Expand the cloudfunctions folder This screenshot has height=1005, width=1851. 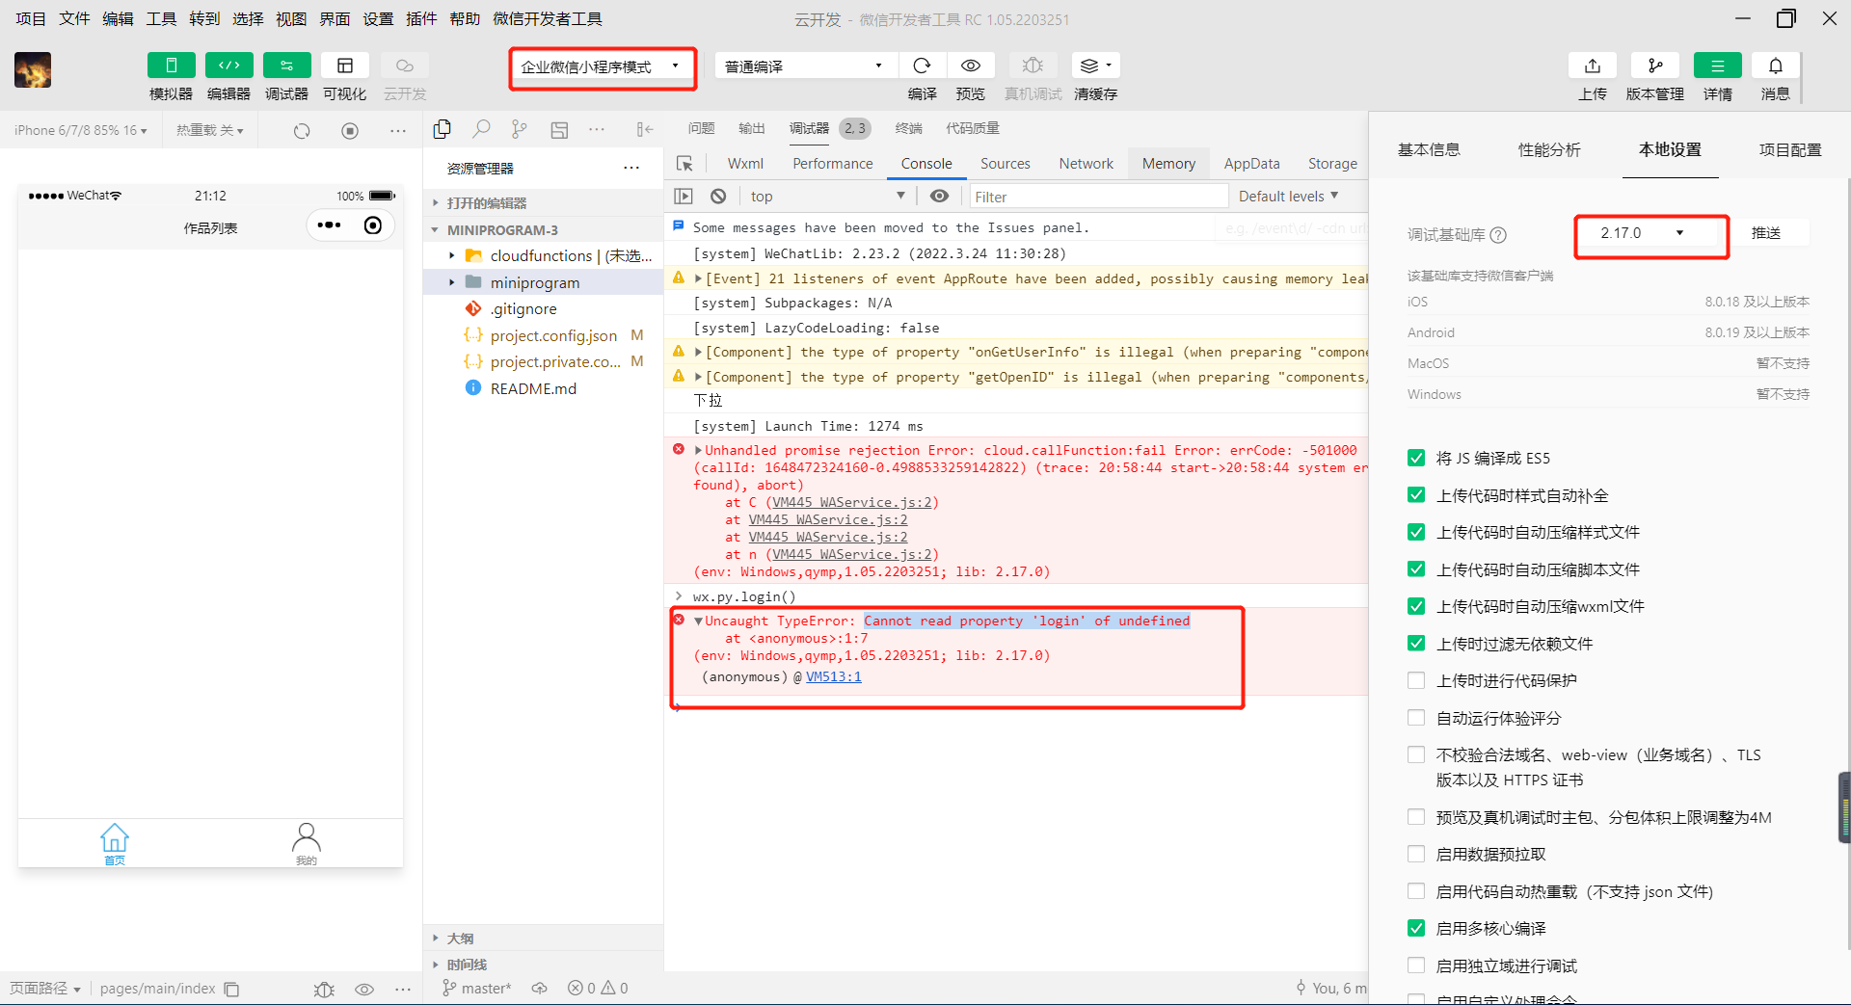tap(451, 255)
